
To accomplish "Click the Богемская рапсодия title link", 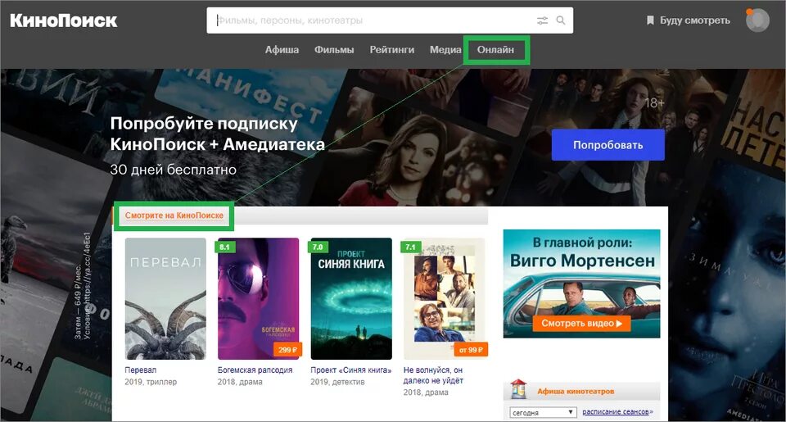I will point(255,370).
